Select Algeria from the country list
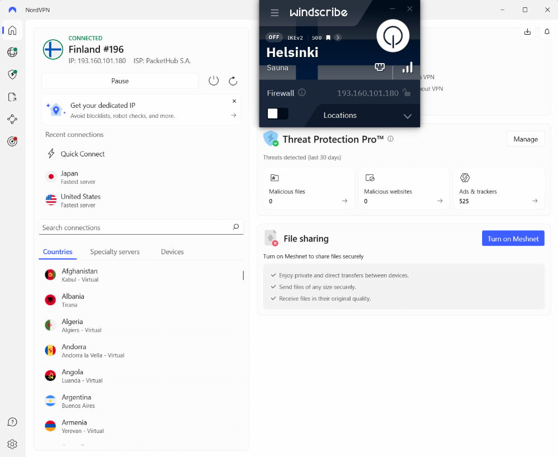This screenshot has height=457, width=558. [x=141, y=326]
